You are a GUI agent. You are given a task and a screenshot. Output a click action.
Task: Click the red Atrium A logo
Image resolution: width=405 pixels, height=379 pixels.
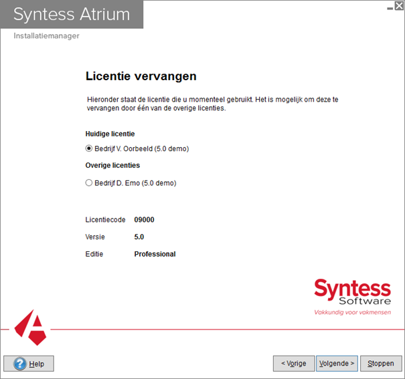(x=31, y=328)
